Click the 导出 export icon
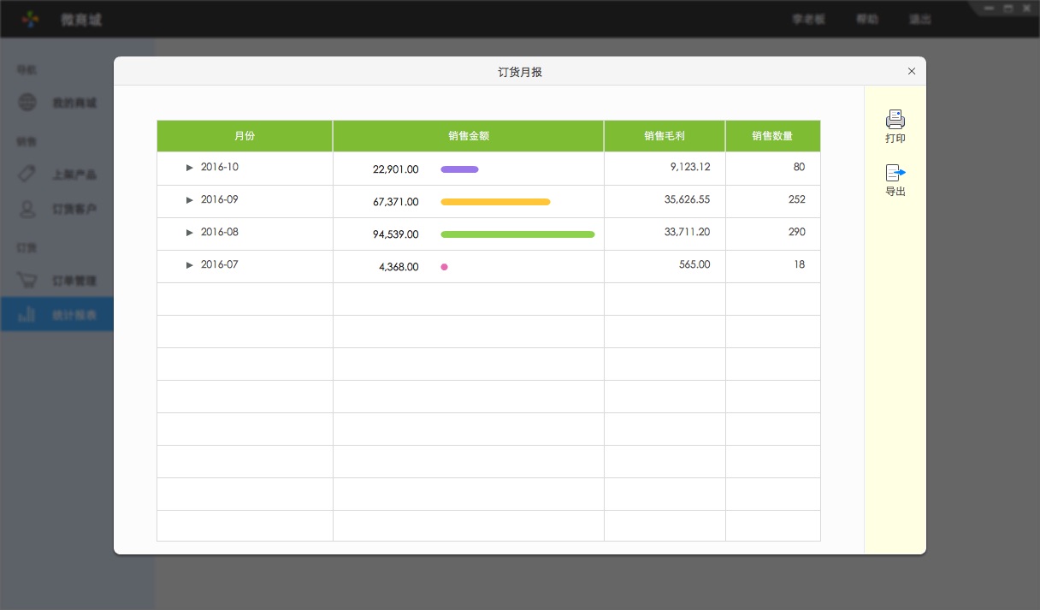This screenshot has height=610, width=1040. [x=895, y=173]
